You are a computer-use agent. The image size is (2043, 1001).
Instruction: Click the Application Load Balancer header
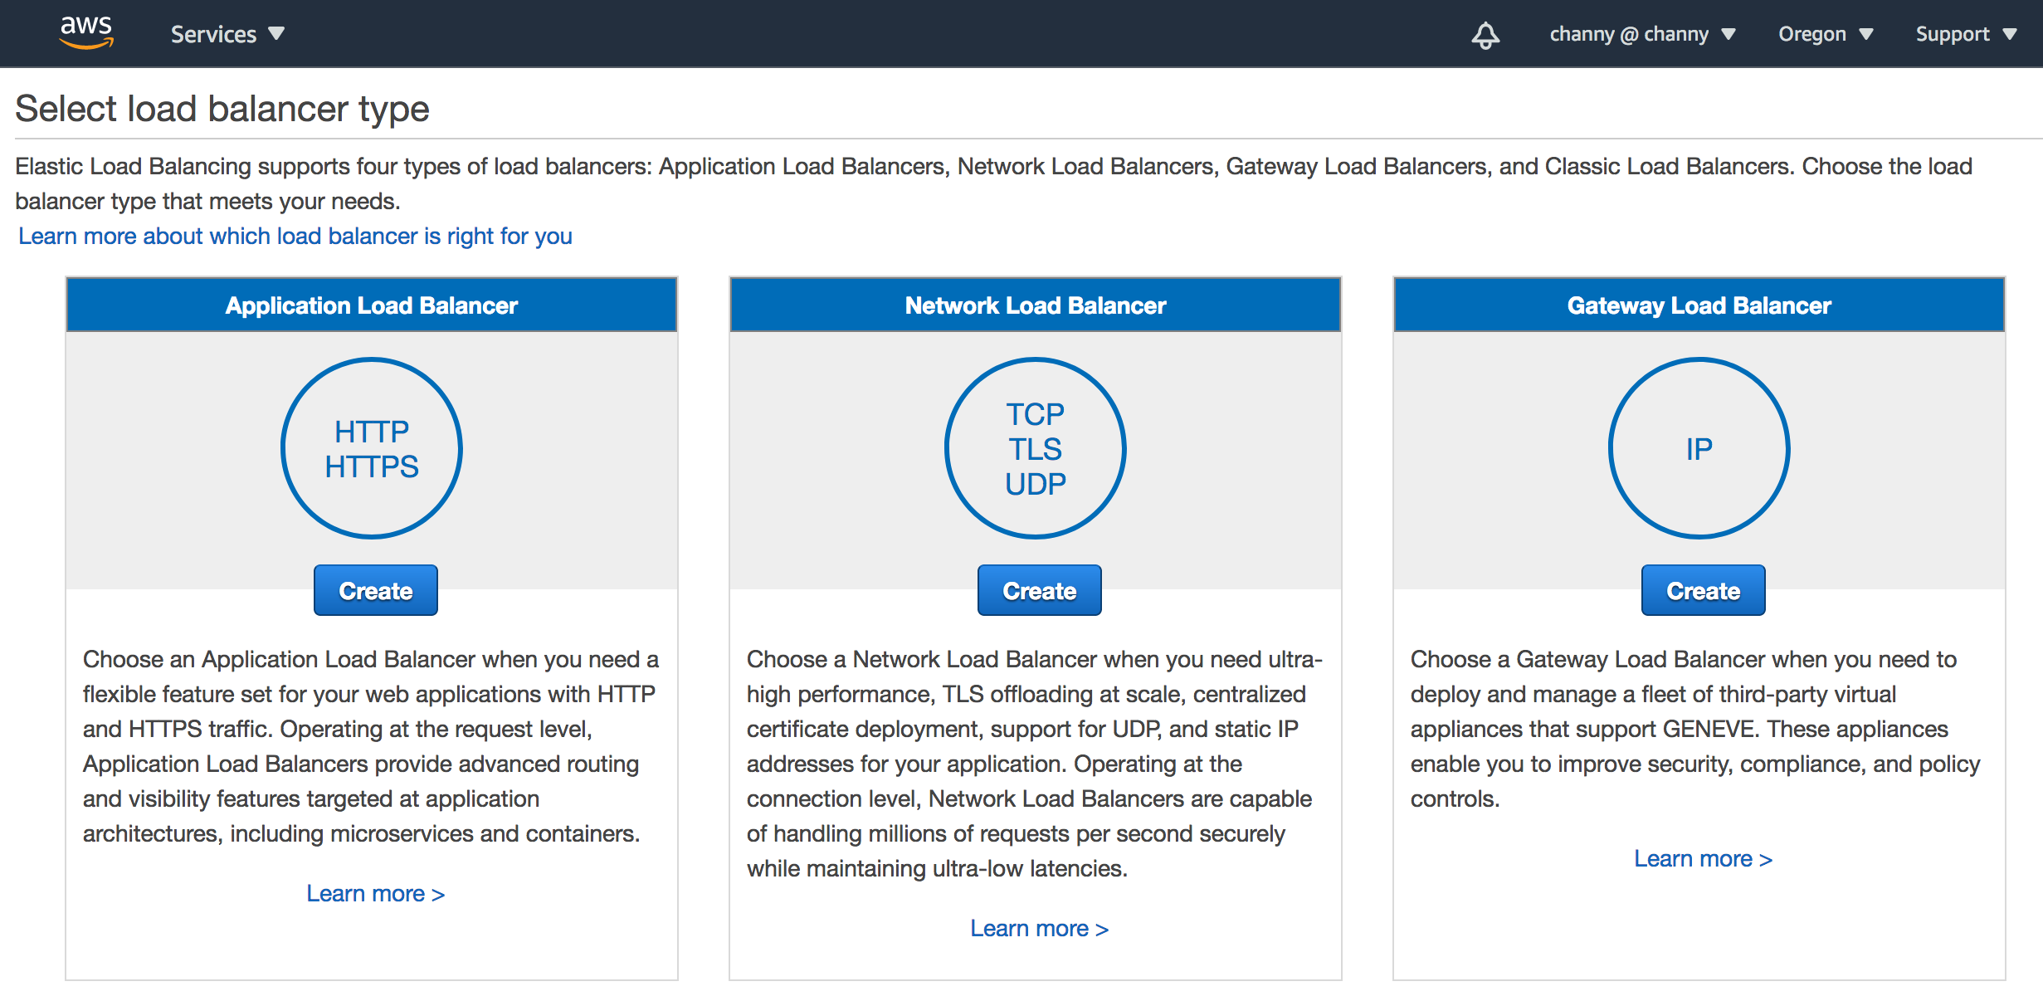pyautogui.click(x=372, y=305)
